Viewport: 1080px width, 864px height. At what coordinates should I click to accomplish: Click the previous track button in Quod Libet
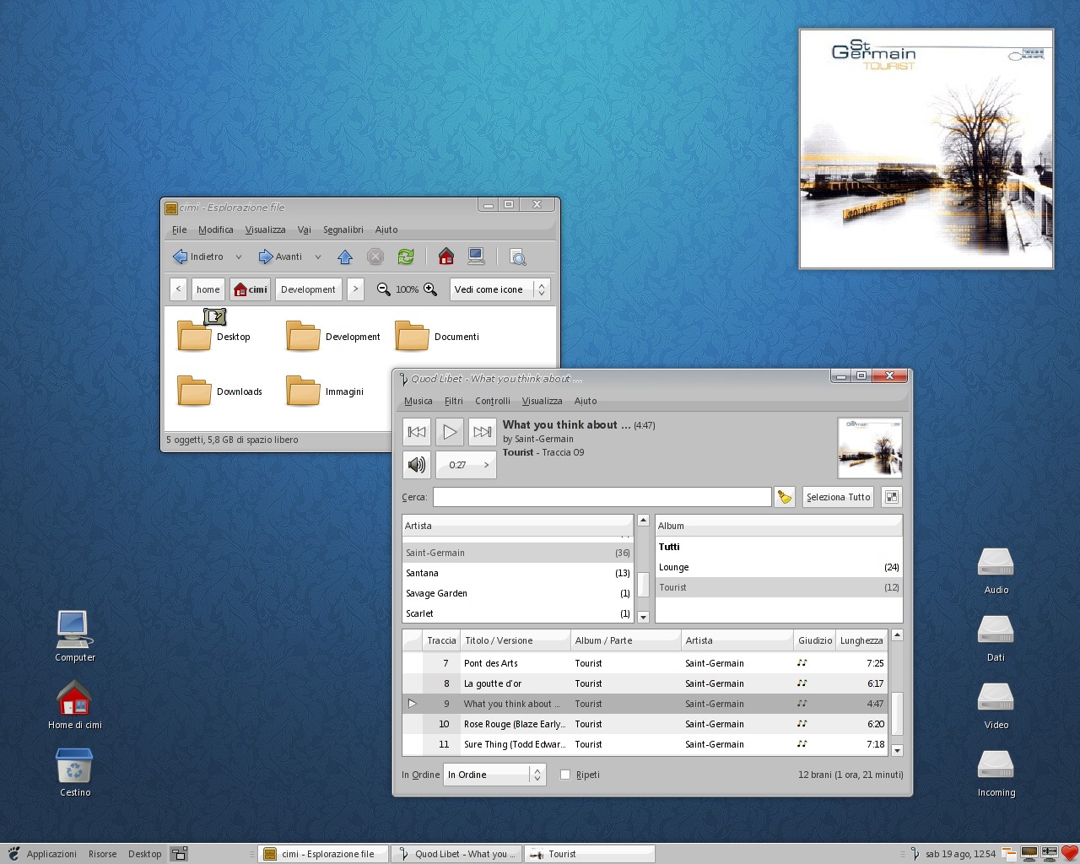click(417, 432)
